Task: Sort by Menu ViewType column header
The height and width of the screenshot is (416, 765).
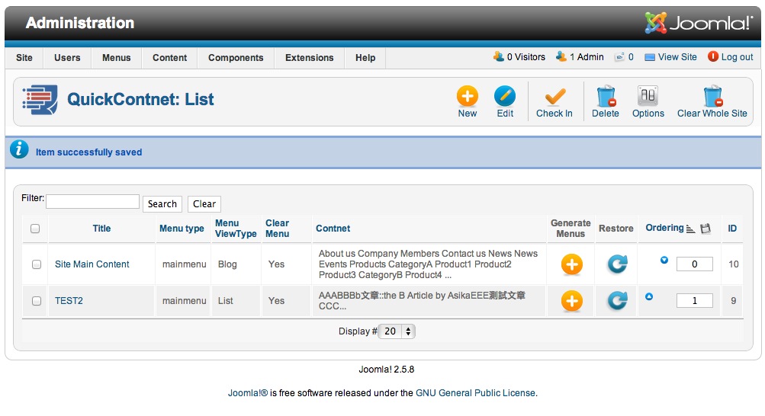Action: [236, 229]
